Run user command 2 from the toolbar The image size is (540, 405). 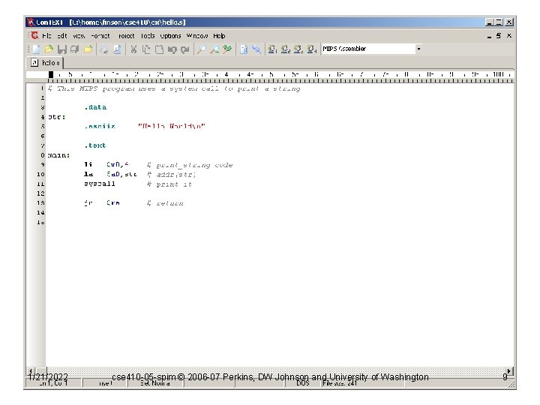(x=286, y=49)
